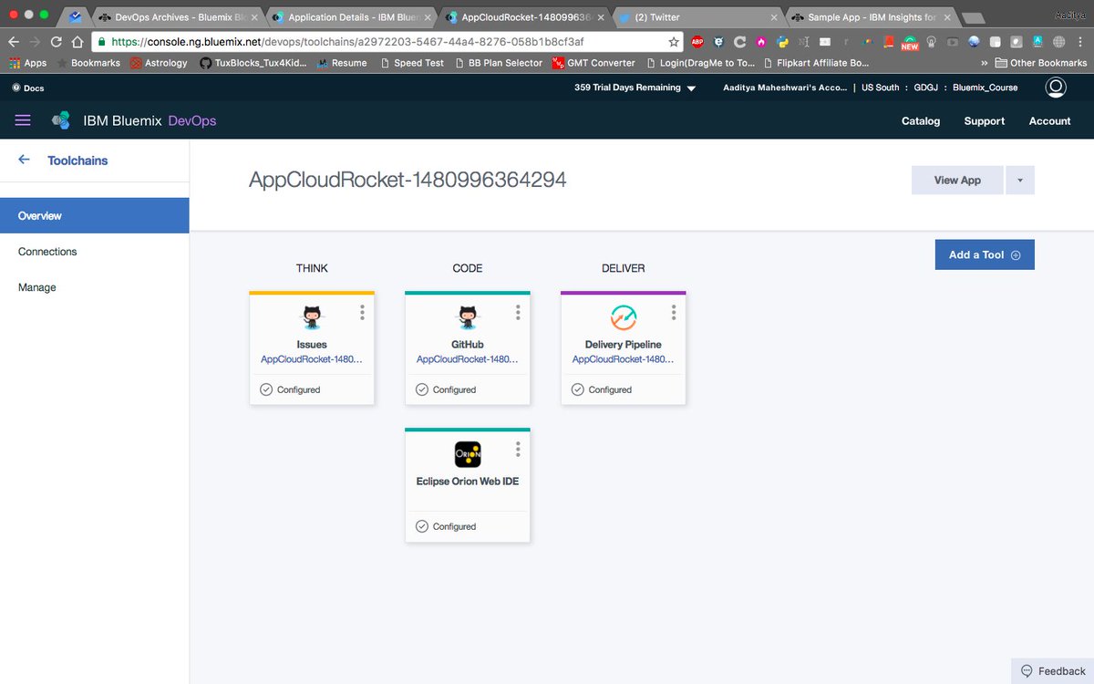The height and width of the screenshot is (684, 1094).
Task: Click Toolchains breadcrumb link
Action: pyautogui.click(x=77, y=160)
